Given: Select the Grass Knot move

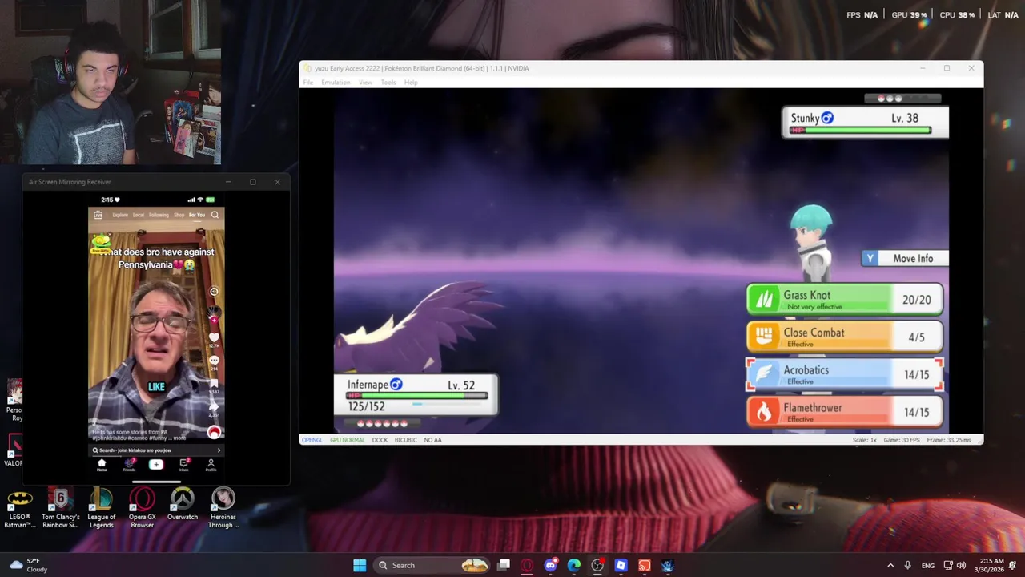Looking at the screenshot, I should 845,300.
